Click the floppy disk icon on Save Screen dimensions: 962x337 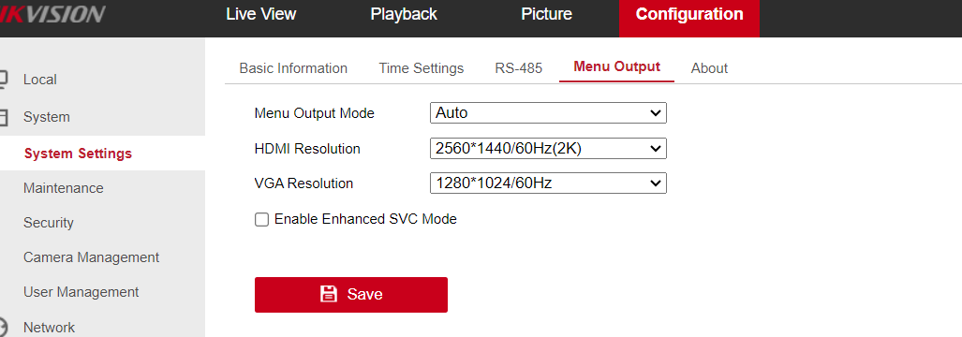pos(329,294)
